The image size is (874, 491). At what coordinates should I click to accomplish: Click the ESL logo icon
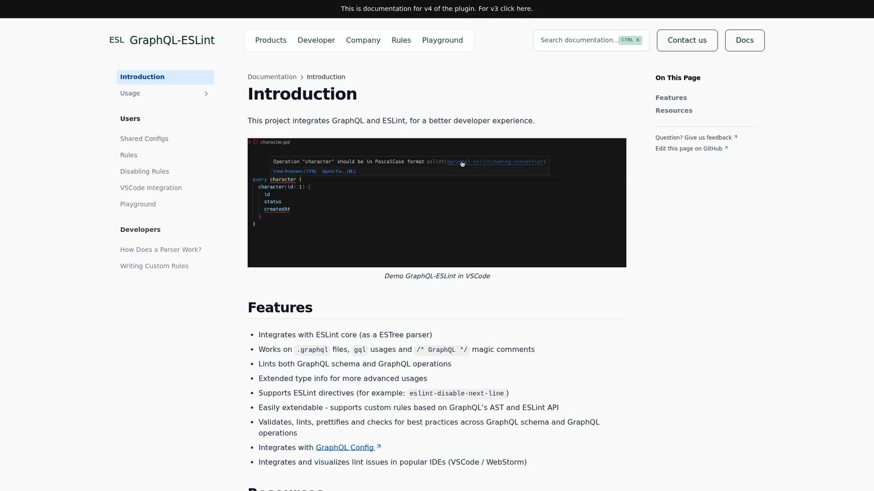coord(117,40)
